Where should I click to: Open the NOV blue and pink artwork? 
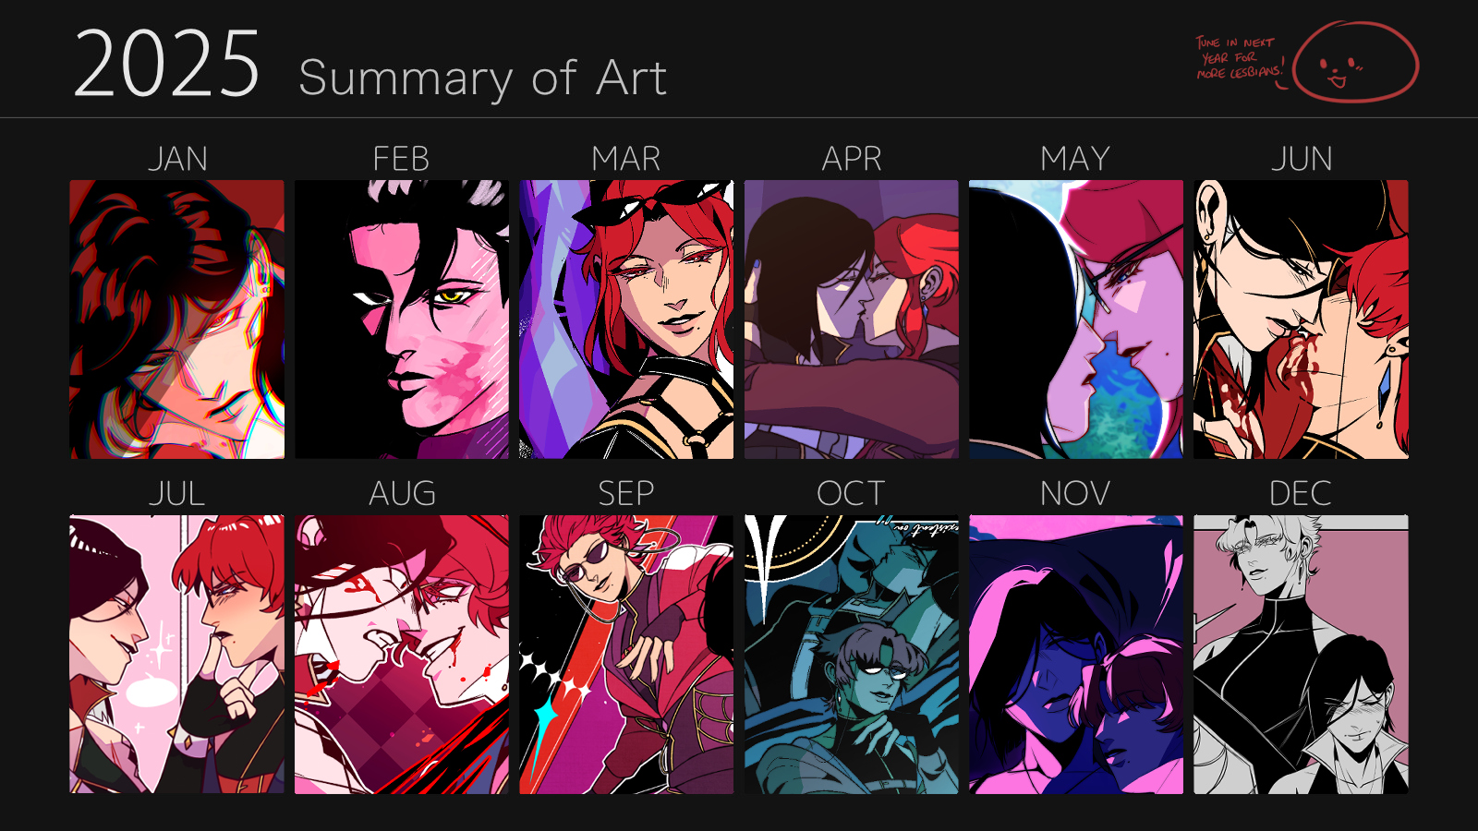(x=1076, y=655)
